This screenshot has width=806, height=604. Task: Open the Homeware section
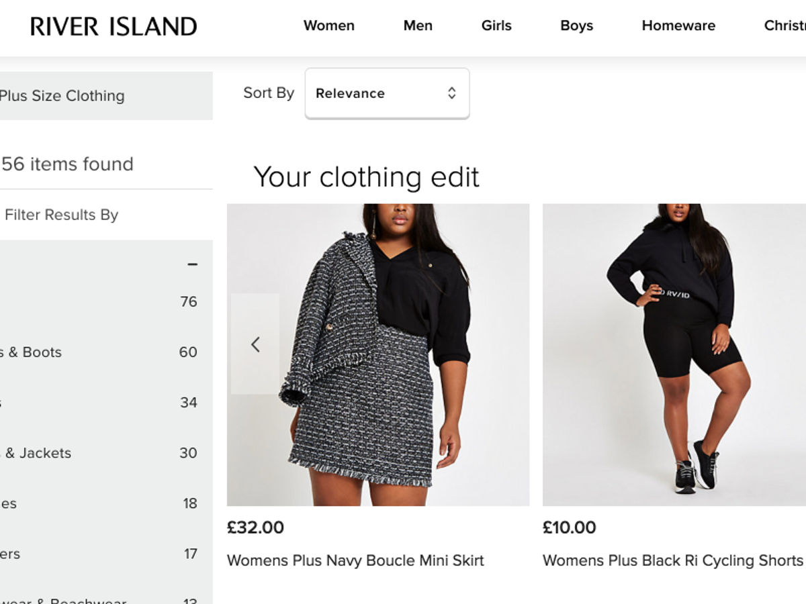[x=678, y=26]
